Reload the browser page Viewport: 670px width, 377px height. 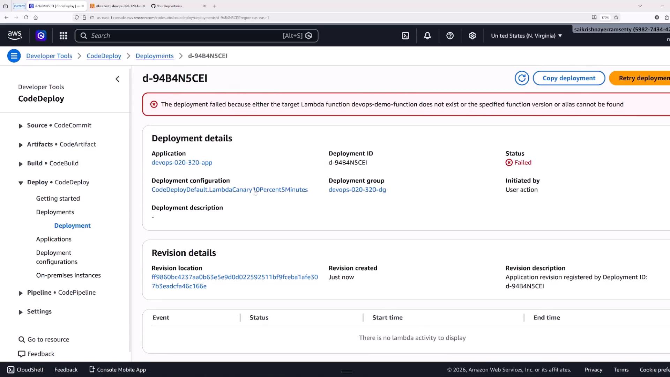point(26,17)
